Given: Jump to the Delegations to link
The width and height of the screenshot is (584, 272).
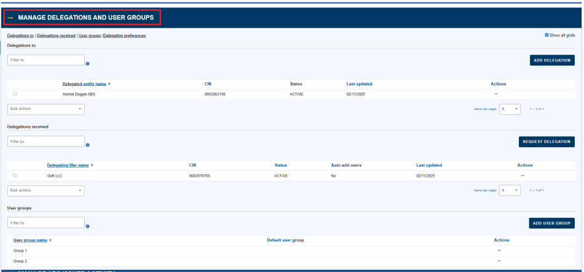Looking at the screenshot, I should pyautogui.click(x=20, y=36).
